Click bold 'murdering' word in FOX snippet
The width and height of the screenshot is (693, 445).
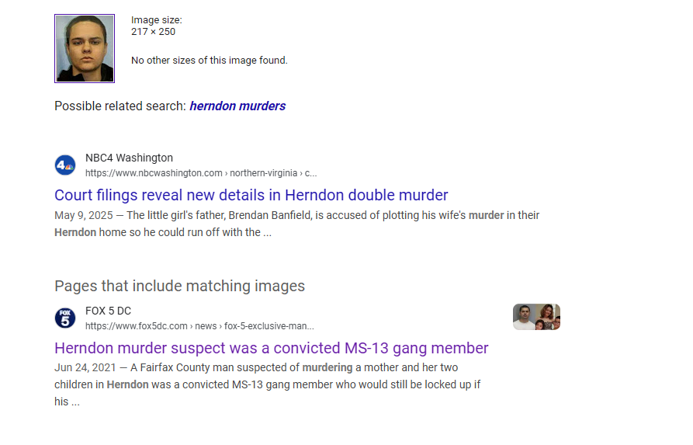point(327,367)
